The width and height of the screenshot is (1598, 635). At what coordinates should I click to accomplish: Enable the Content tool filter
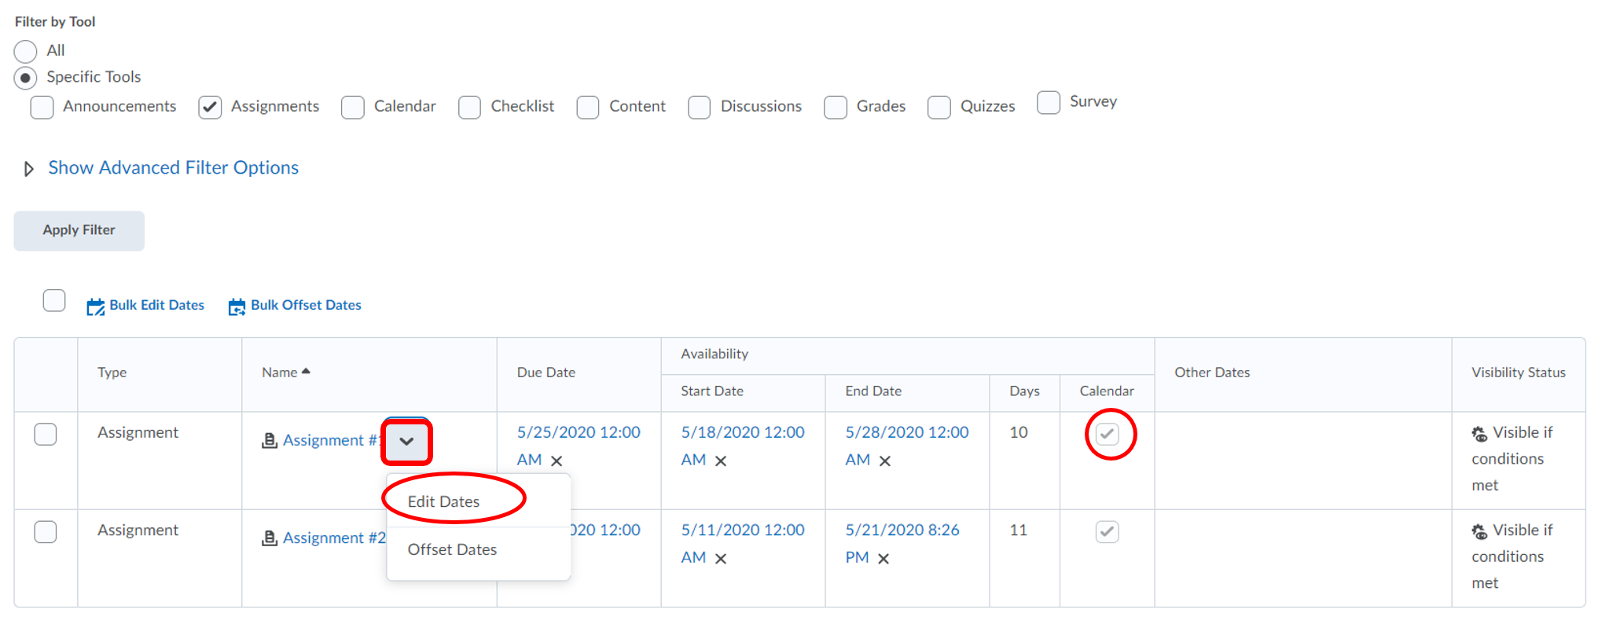point(588,107)
